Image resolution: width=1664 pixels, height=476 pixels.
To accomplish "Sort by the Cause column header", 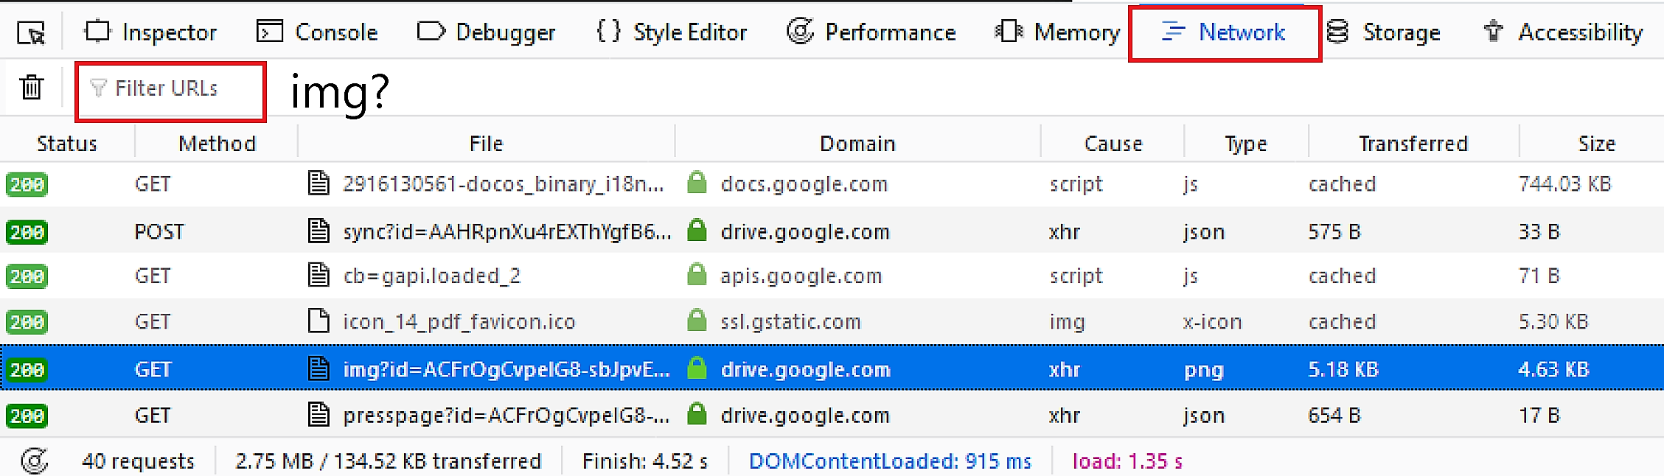I will pyautogui.click(x=1113, y=143).
